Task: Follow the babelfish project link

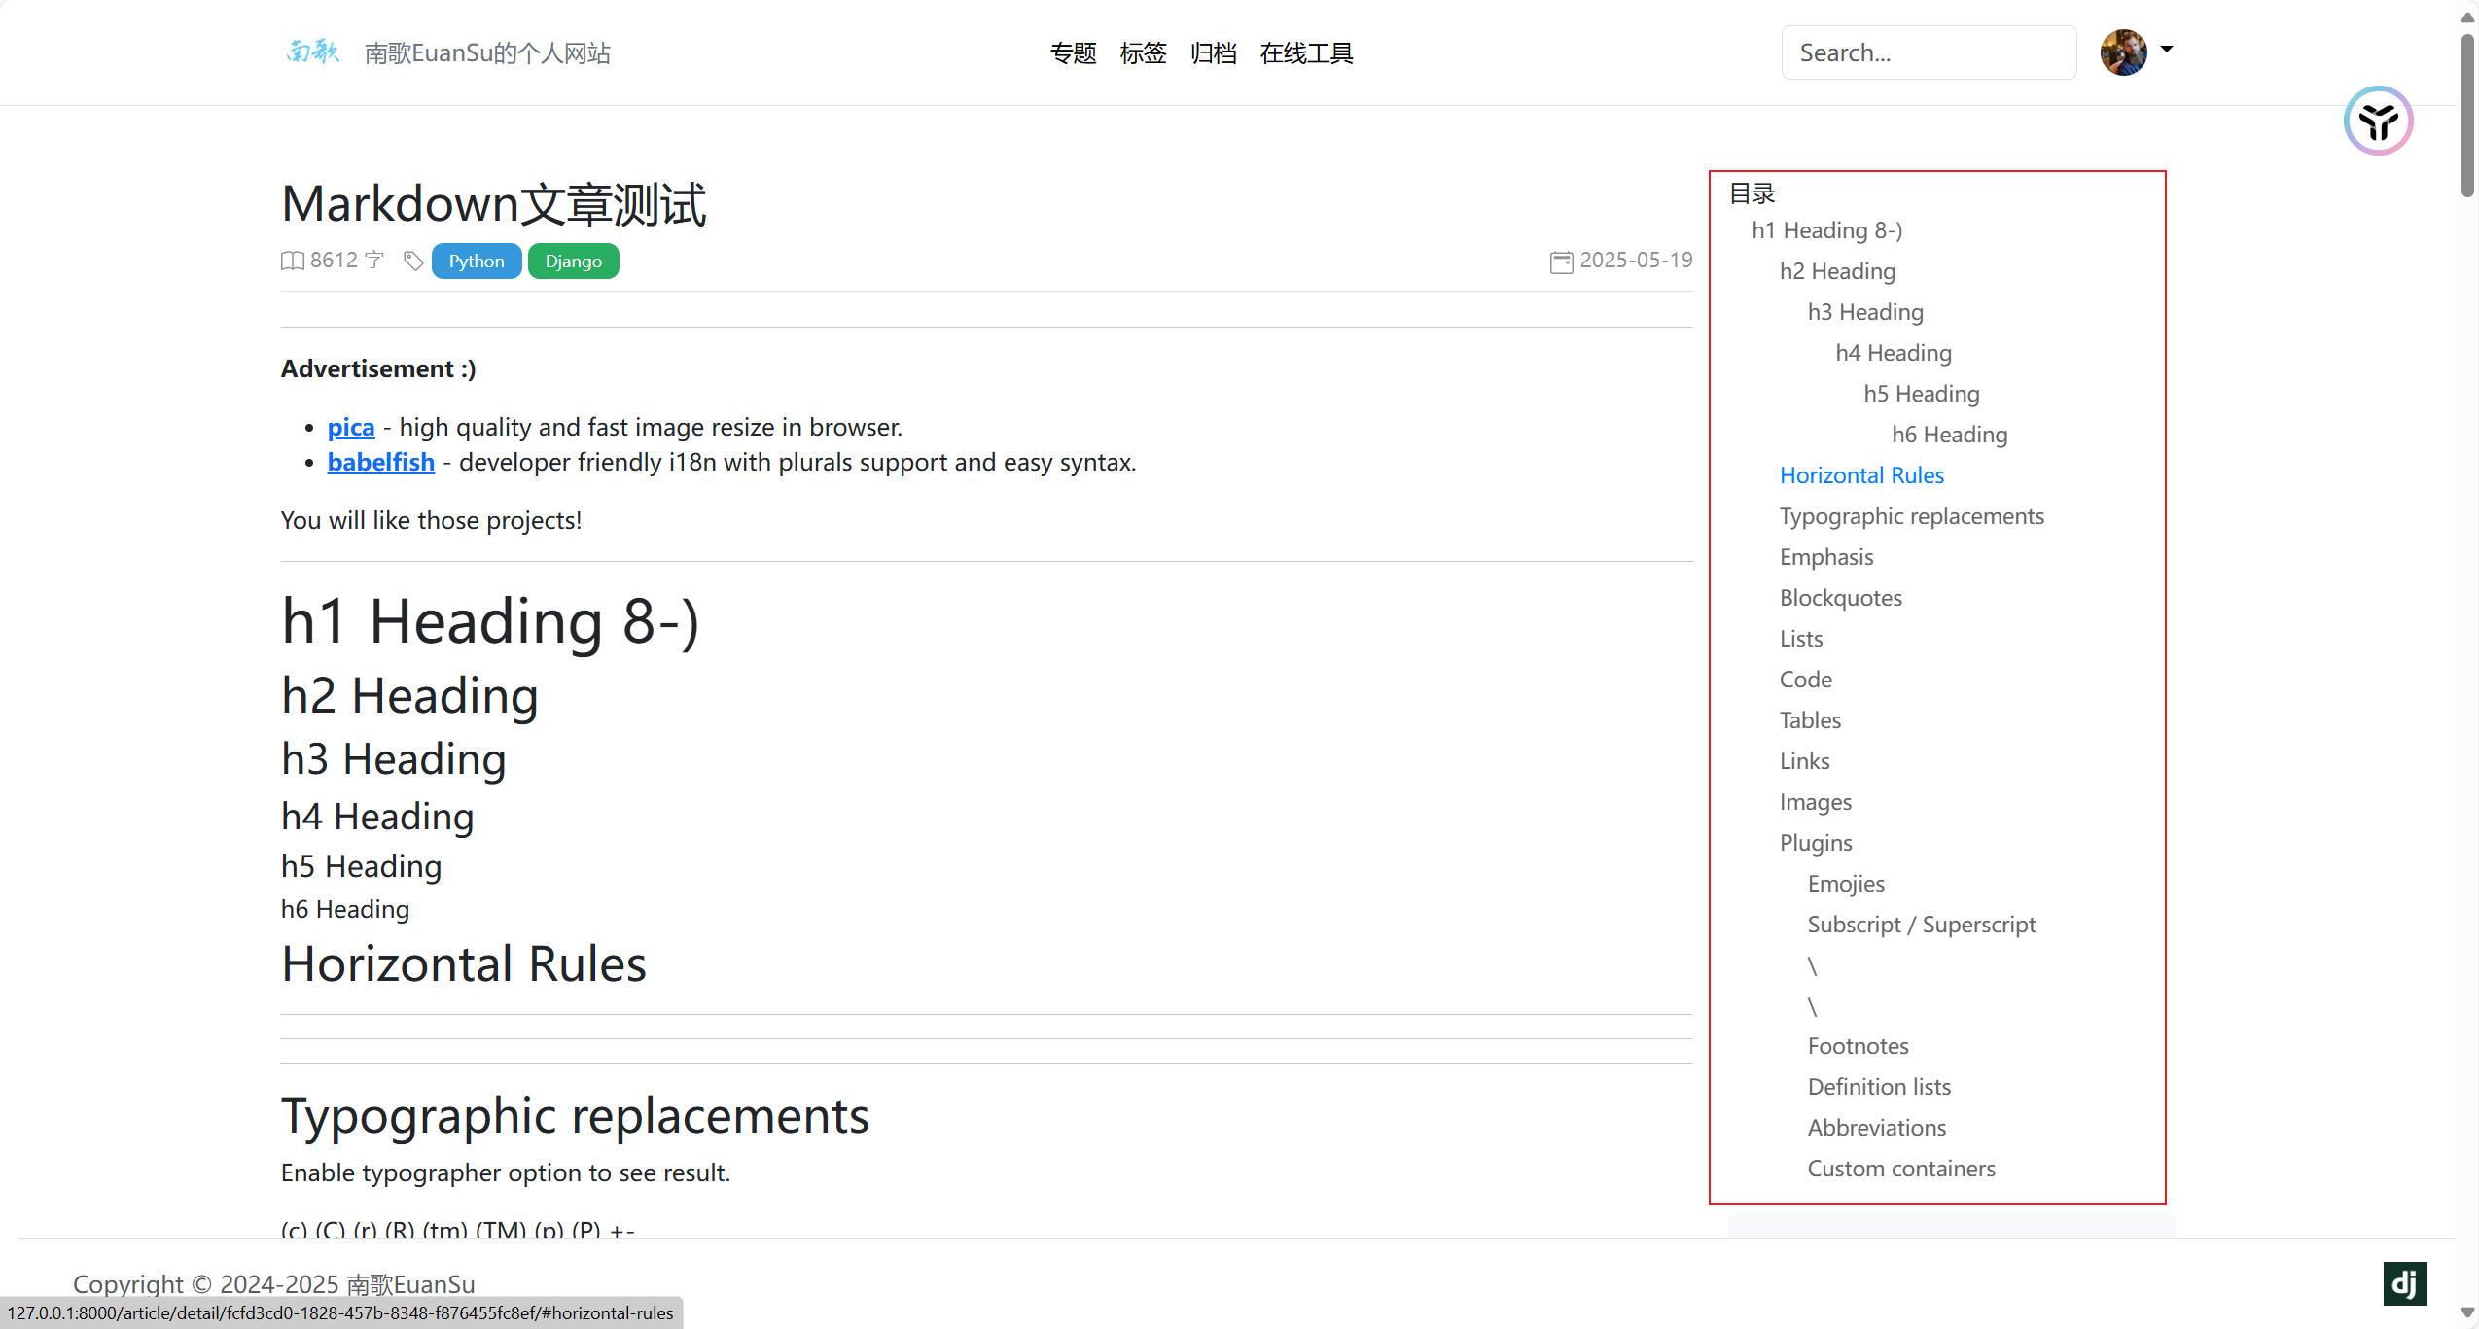Action: [380, 462]
